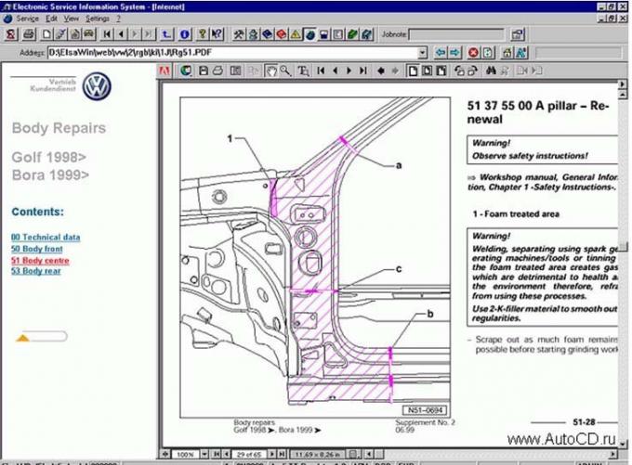Click the red stop icon beside the address bar
The width and height of the screenshot is (632, 465).
473,53
